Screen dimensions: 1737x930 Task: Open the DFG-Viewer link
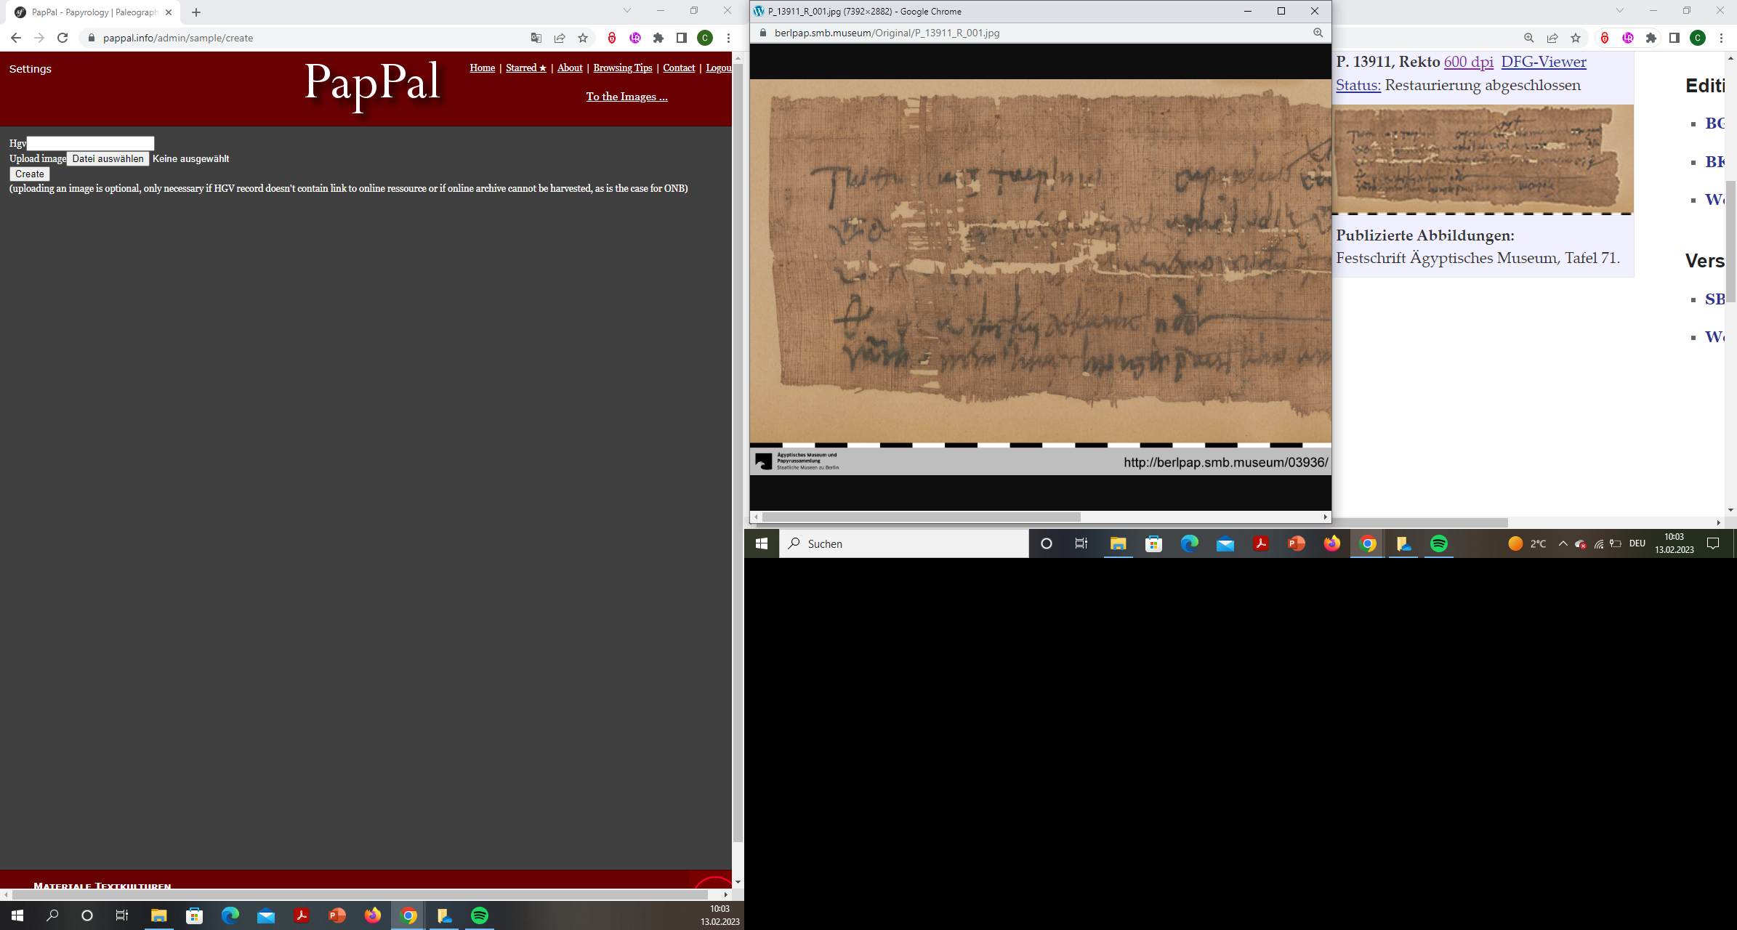point(1544,62)
